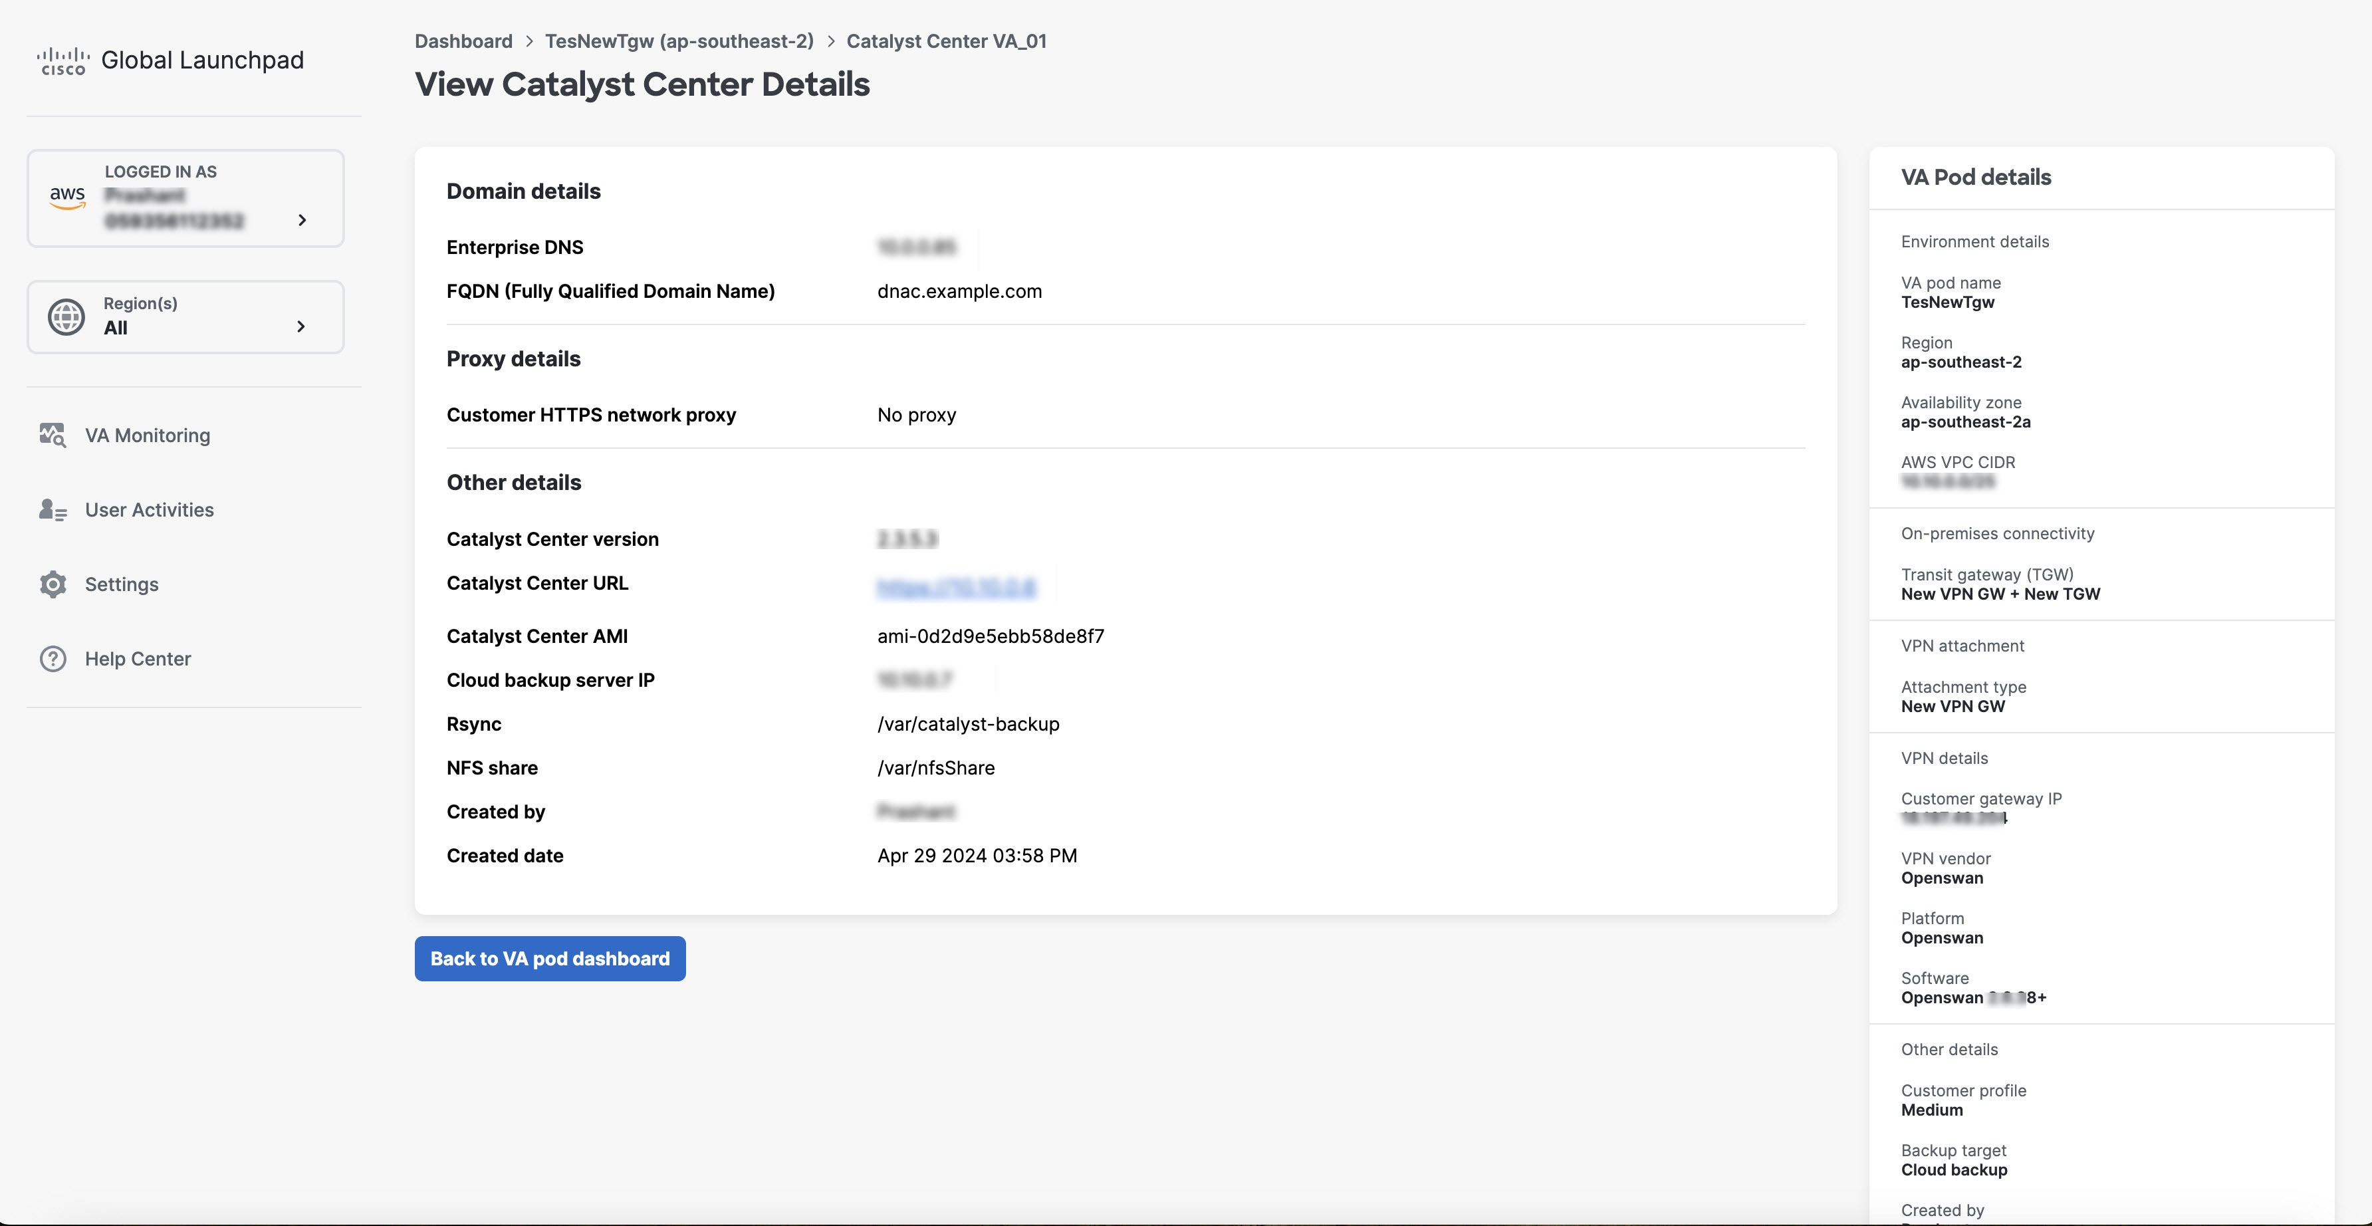Image resolution: width=2372 pixels, height=1226 pixels.
Task: Click the Global Launchpad title
Action: click(201, 60)
